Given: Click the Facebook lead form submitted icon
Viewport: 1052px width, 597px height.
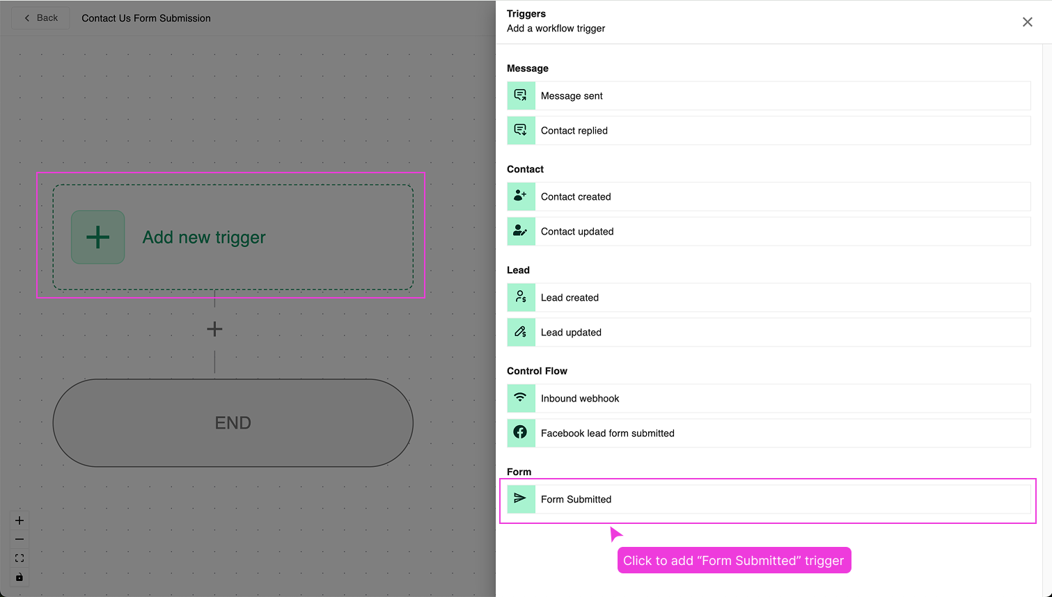Looking at the screenshot, I should (521, 433).
